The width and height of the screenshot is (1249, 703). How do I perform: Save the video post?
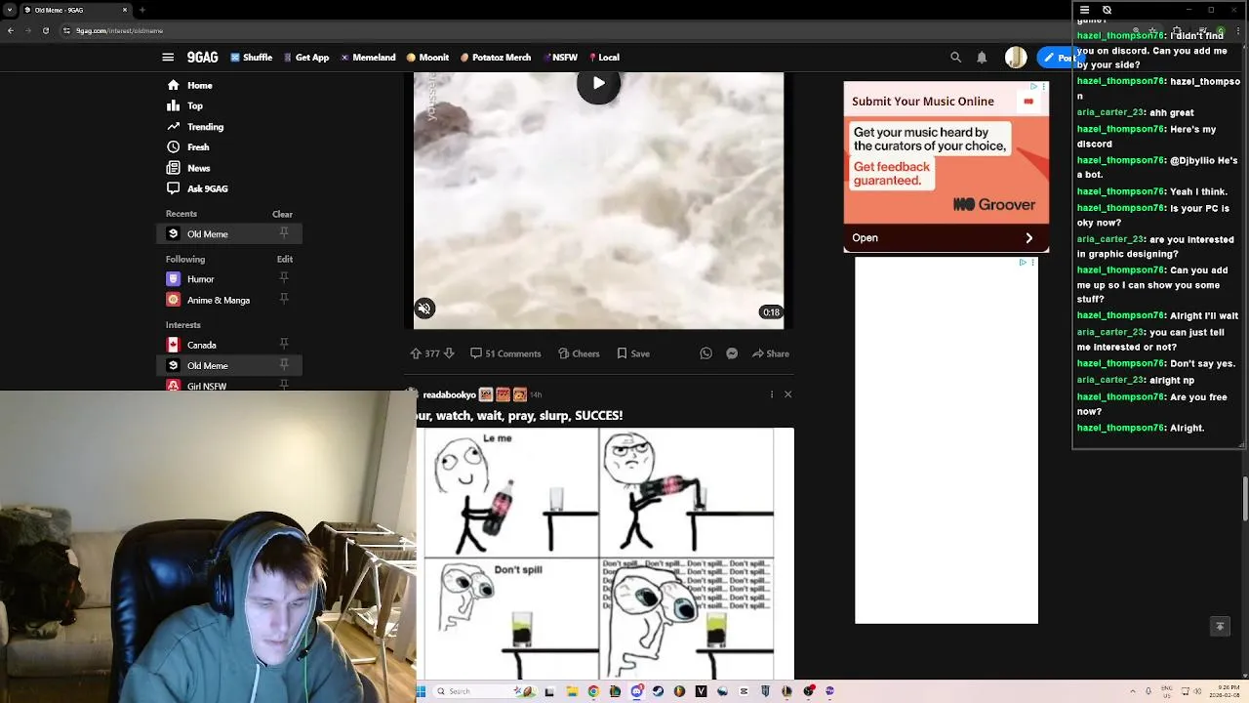(633, 353)
